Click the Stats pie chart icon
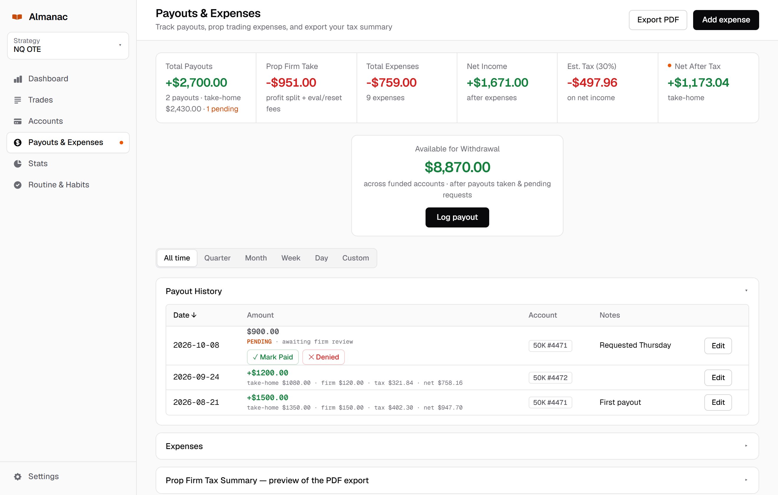Screen dimensions: 778x495 pos(18,164)
